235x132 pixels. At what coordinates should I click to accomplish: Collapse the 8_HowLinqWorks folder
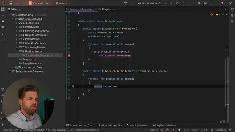[x=17, y=51]
